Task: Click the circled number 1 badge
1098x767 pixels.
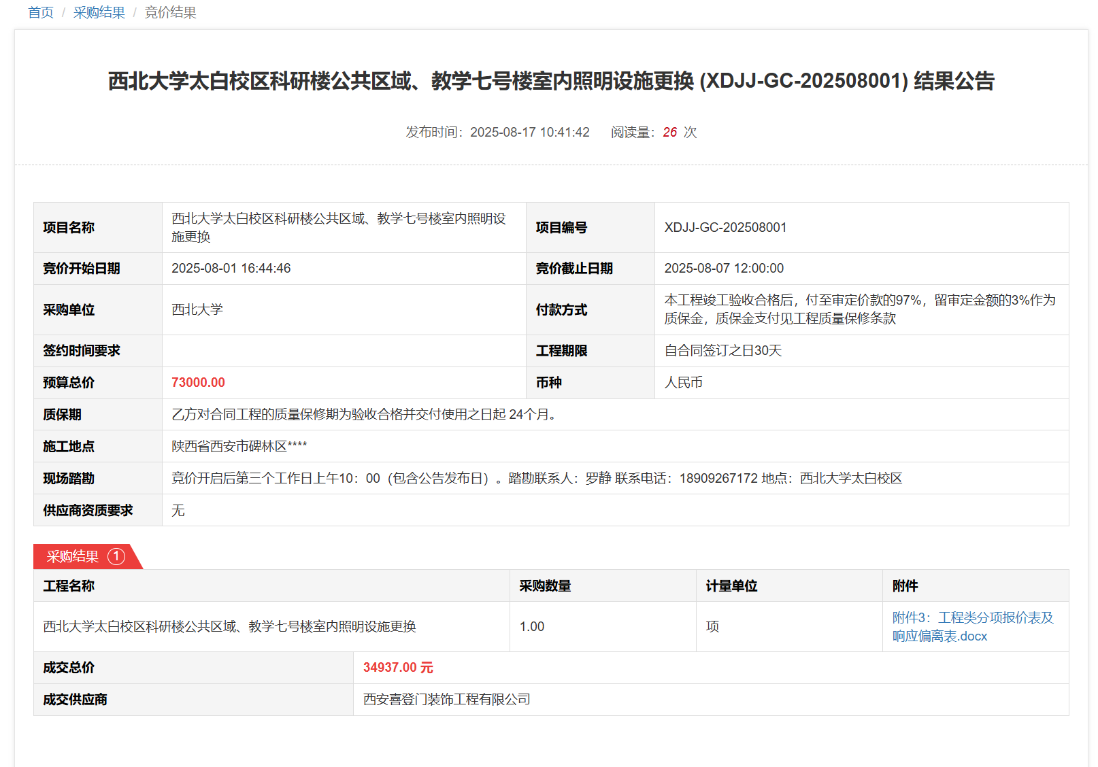Action: tap(116, 556)
